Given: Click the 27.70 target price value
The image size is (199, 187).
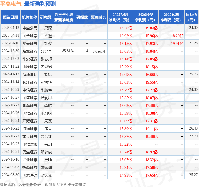Looking at the screenshot, I should pyautogui.click(x=193, y=136).
